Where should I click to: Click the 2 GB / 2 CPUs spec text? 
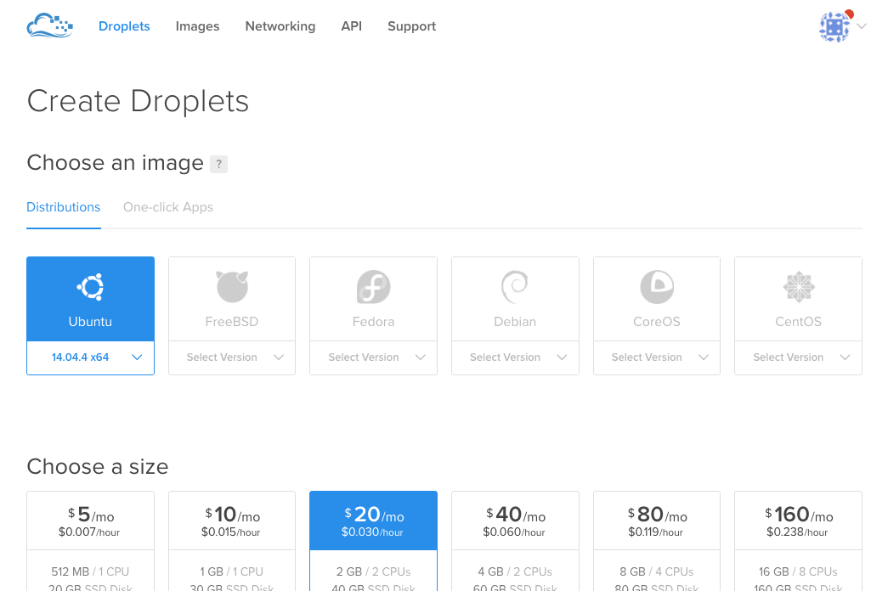click(374, 571)
